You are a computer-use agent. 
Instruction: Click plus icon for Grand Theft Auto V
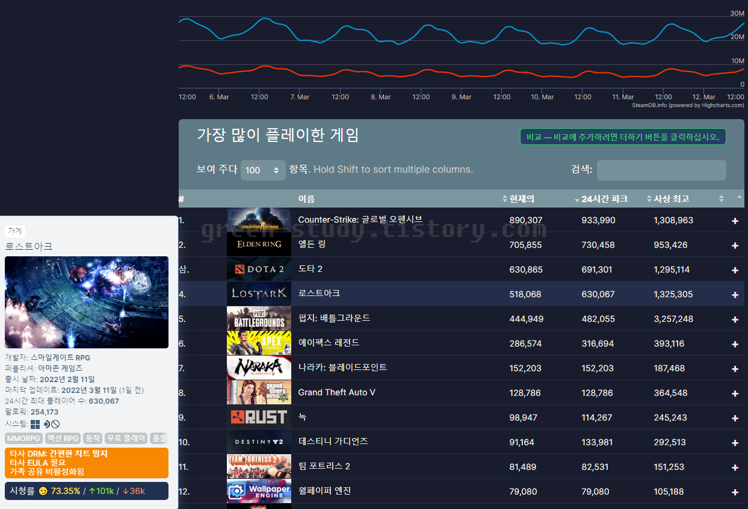pos(735,393)
